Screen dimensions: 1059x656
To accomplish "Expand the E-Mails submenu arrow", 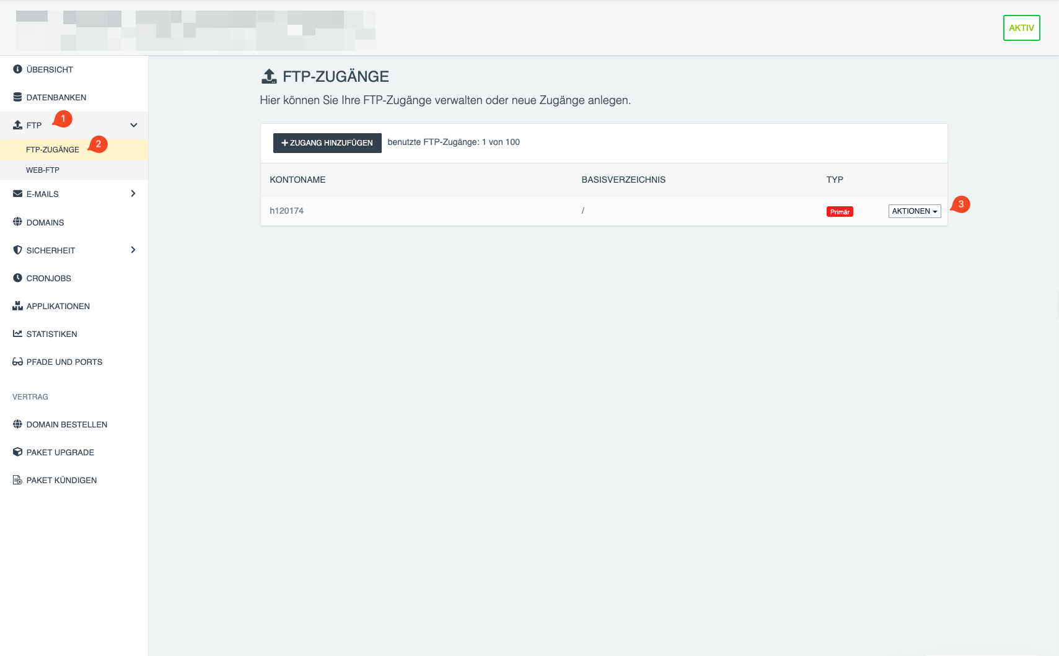I will pos(133,194).
